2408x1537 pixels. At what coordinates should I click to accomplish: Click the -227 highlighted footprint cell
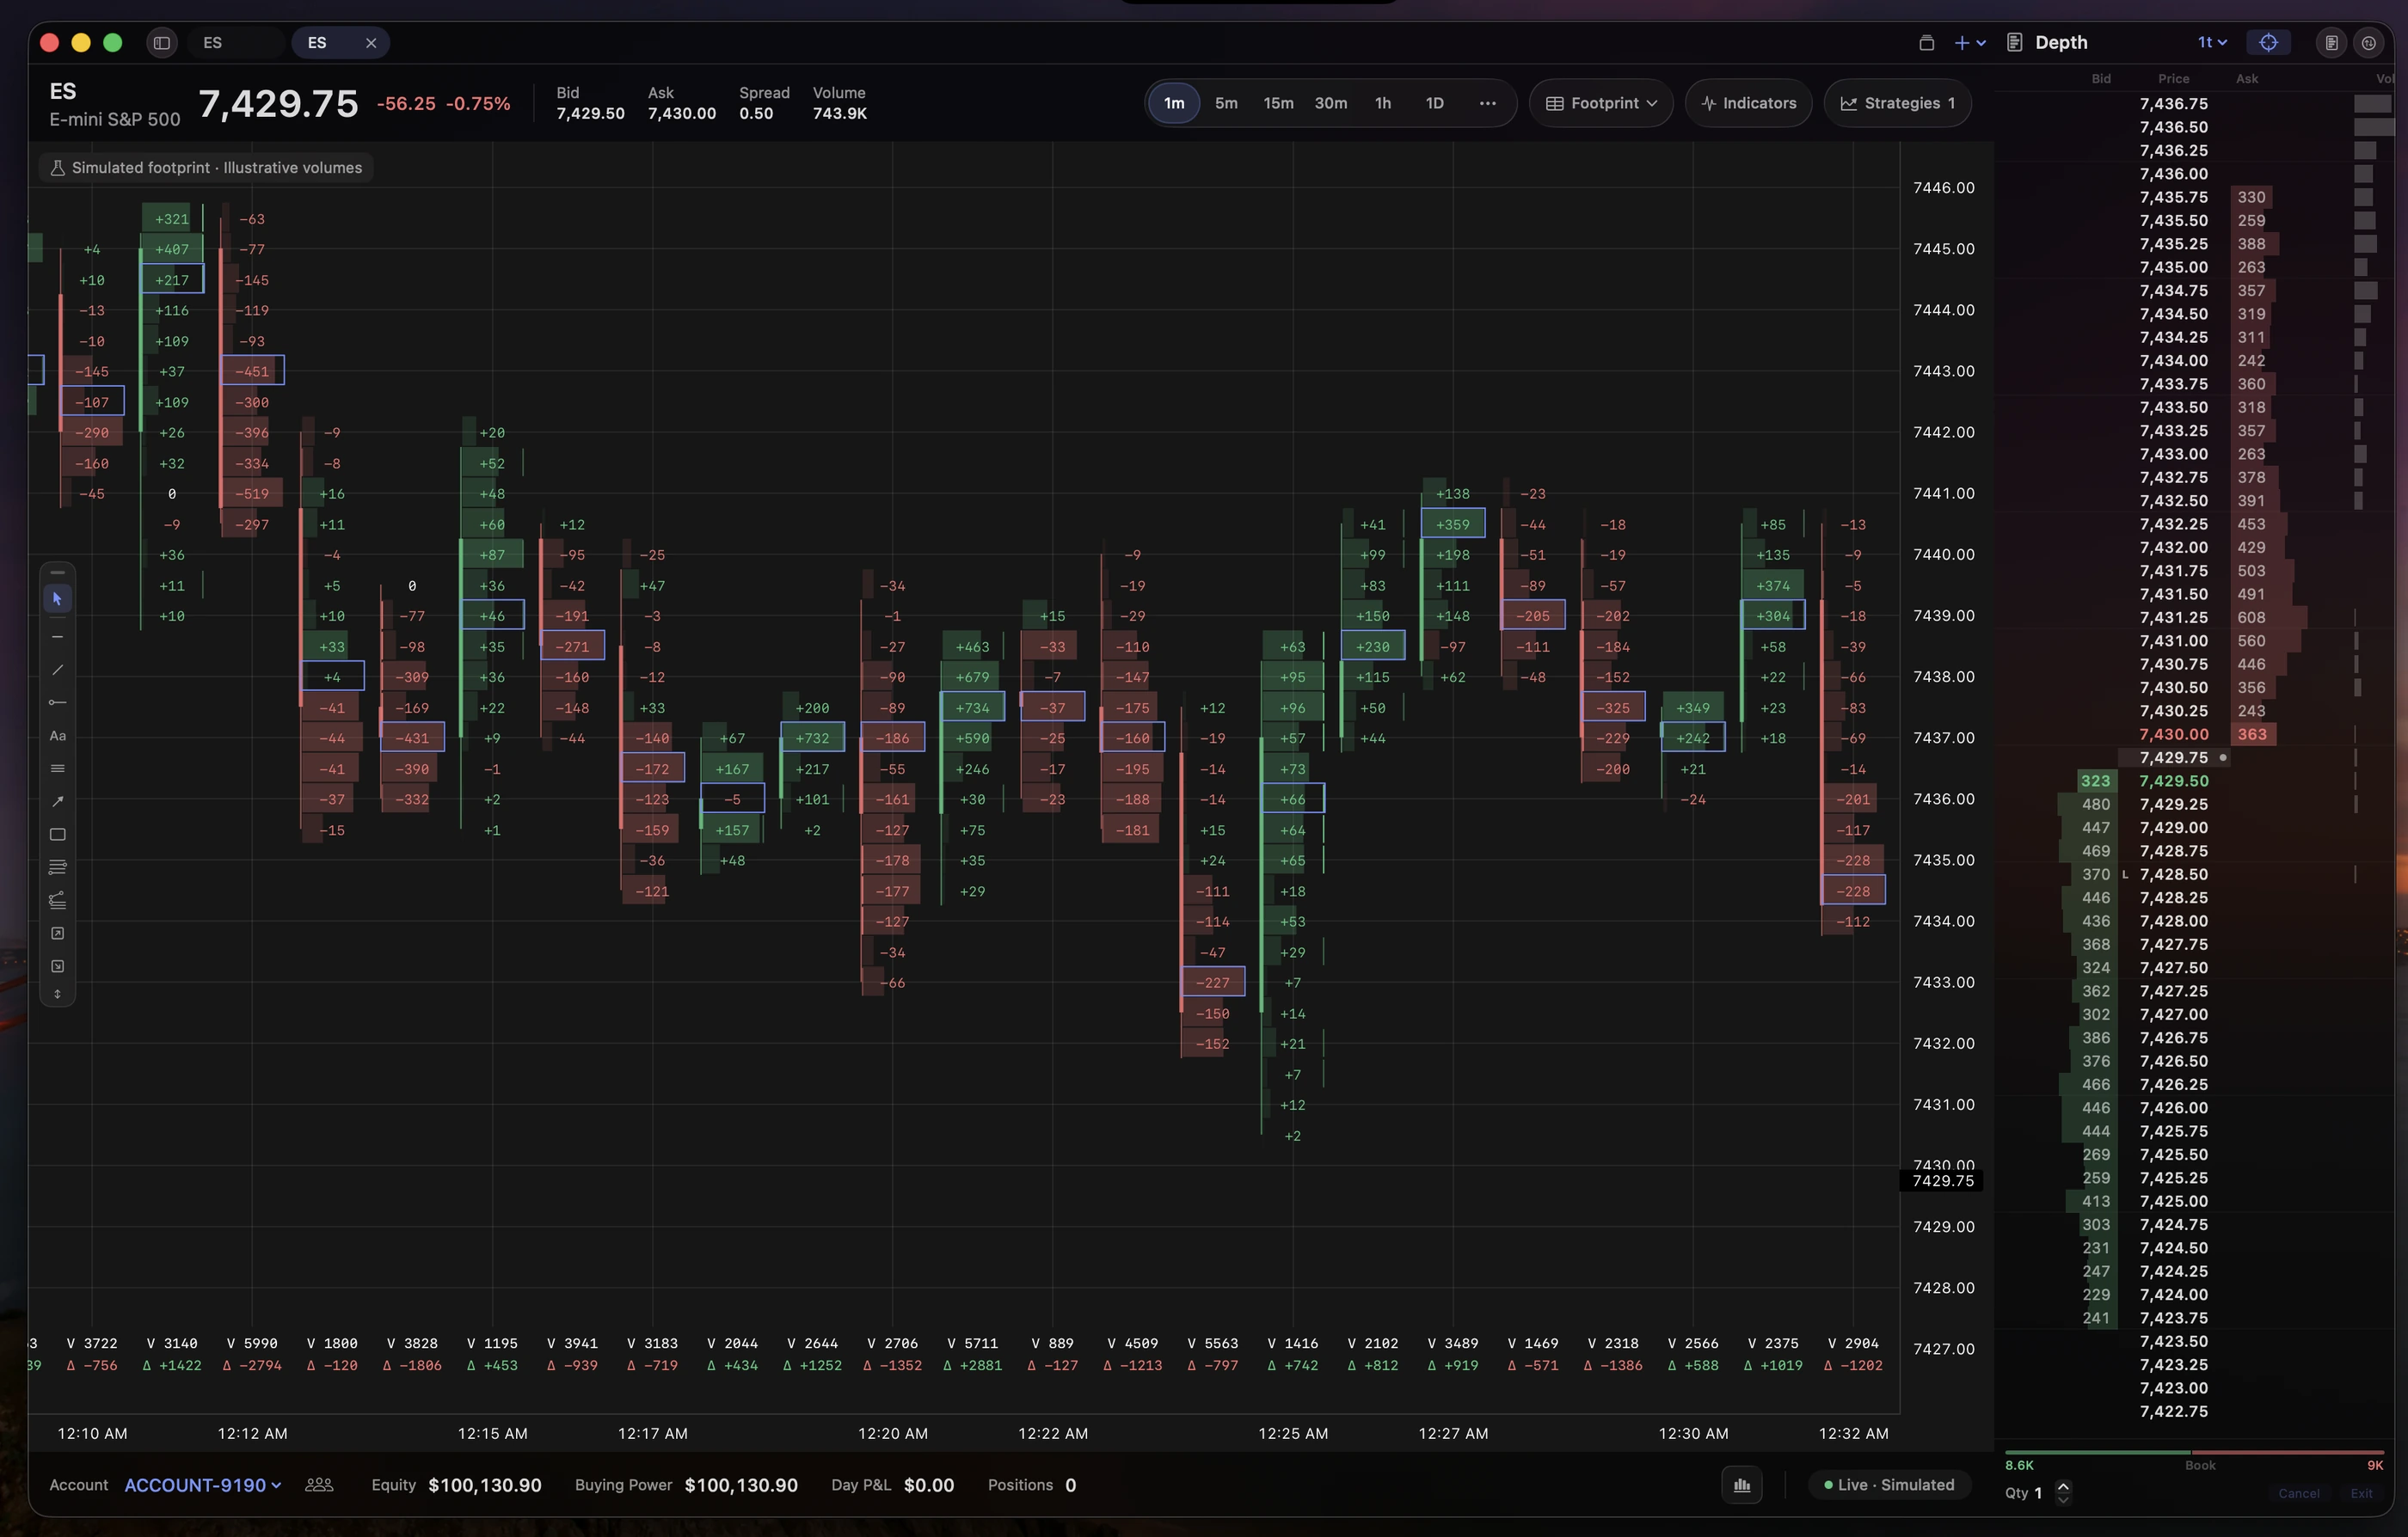(1212, 983)
